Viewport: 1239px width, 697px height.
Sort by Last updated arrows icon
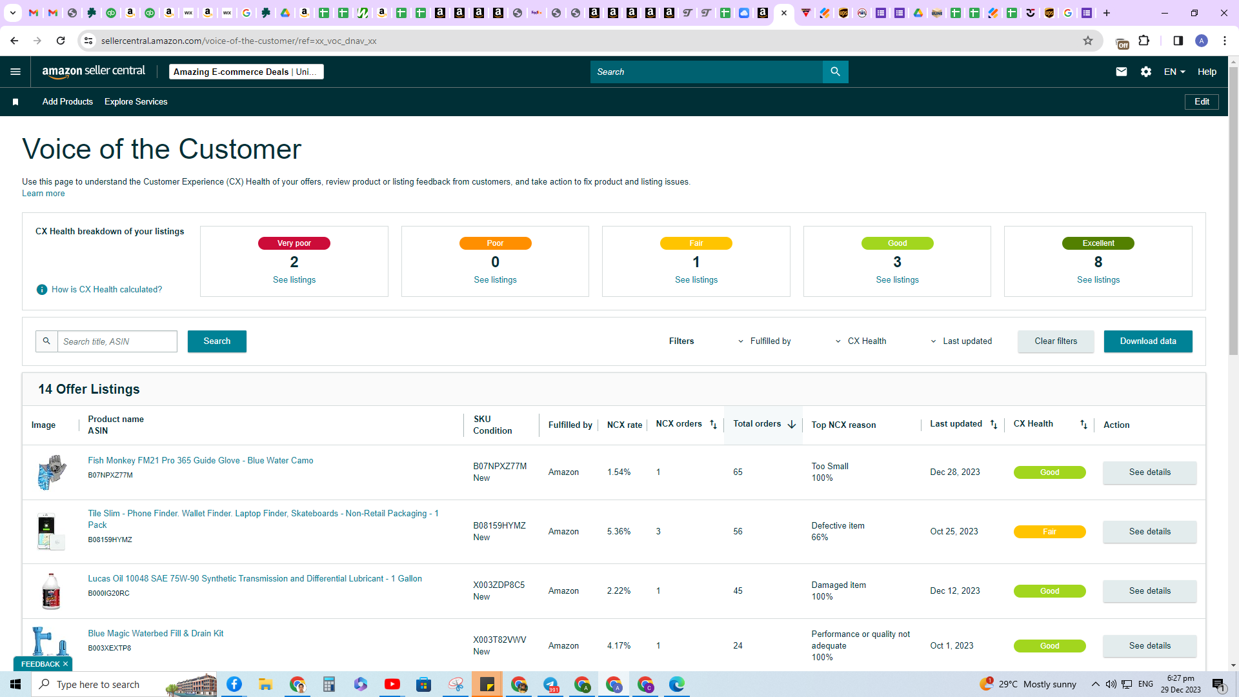[994, 425]
